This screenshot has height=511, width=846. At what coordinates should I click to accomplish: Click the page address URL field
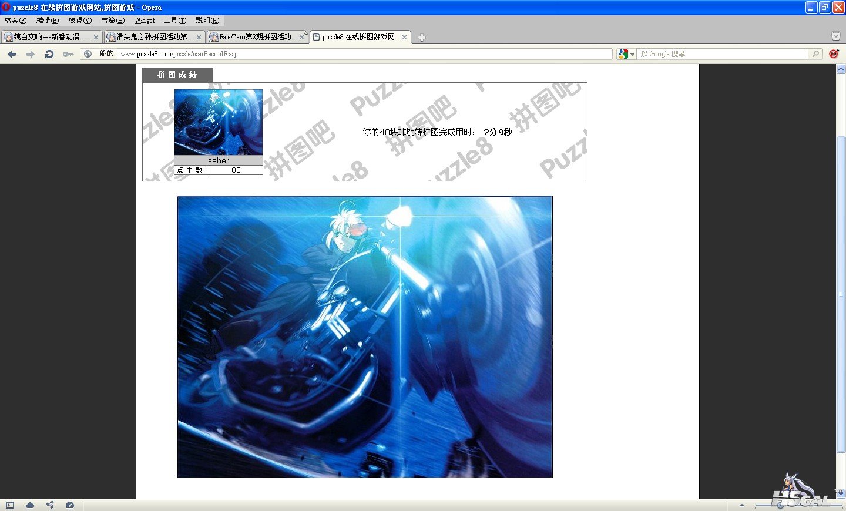coord(364,54)
